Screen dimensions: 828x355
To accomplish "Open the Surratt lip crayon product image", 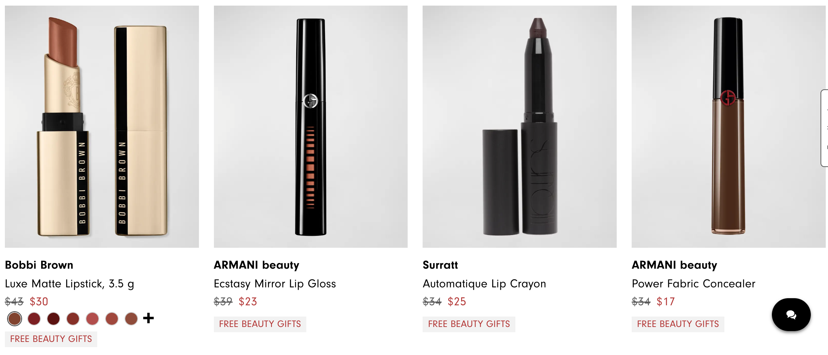I will coord(519,126).
